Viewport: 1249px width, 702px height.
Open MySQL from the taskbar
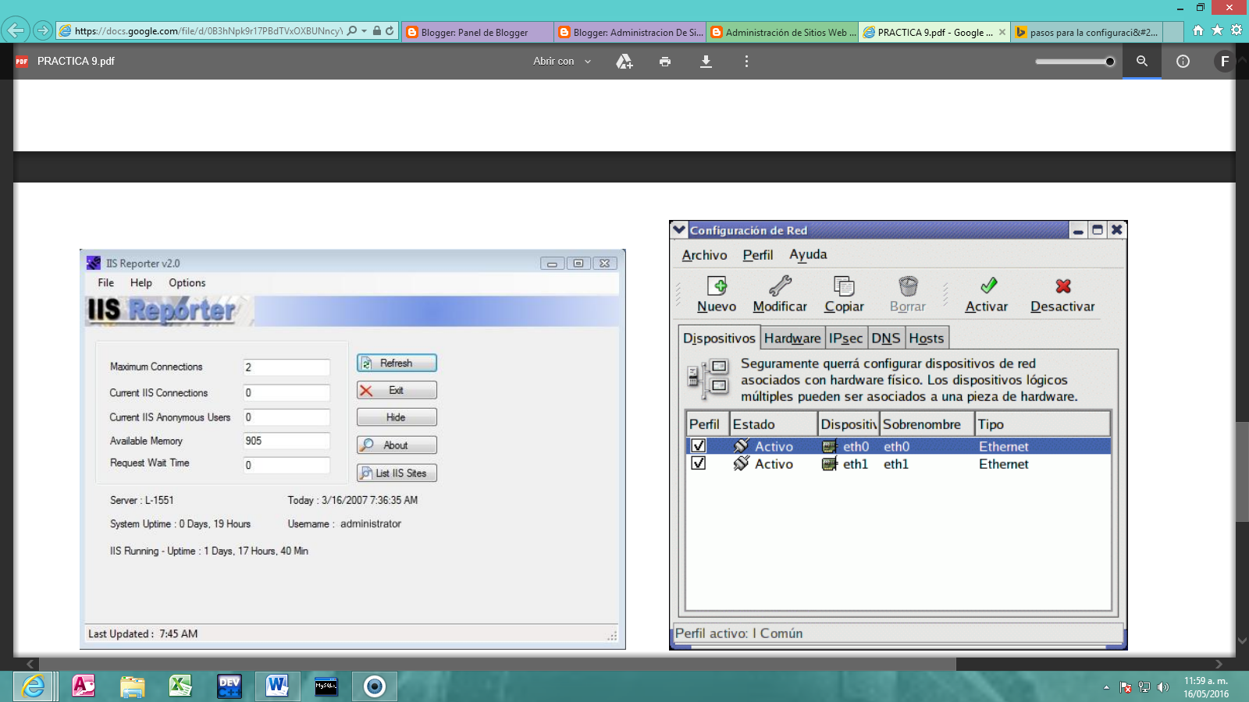pos(326,686)
